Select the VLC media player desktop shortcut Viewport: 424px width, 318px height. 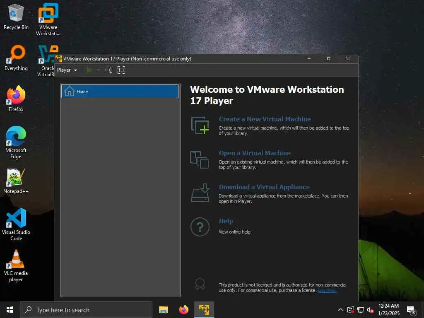tap(16, 266)
